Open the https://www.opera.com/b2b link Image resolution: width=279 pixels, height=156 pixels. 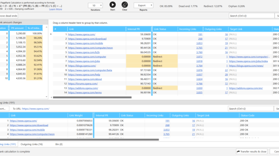(84, 52)
